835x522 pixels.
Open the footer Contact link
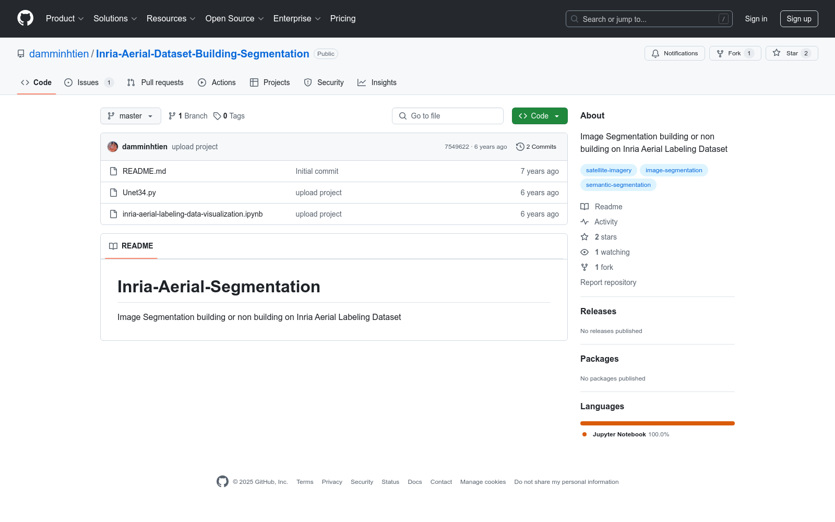point(441,482)
